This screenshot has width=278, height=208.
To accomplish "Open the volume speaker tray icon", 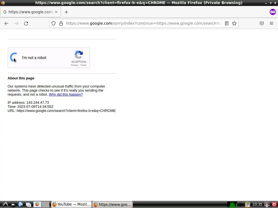I will (241, 205).
